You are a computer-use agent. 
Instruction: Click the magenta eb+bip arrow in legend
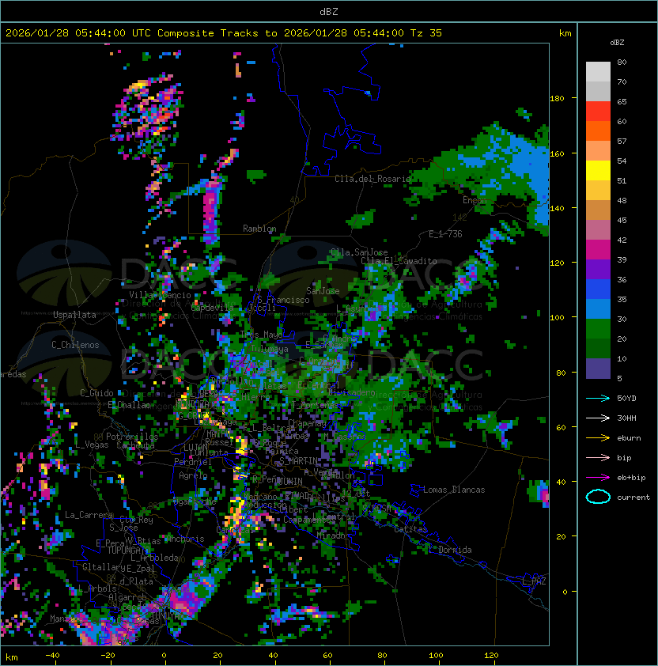pyautogui.click(x=598, y=478)
